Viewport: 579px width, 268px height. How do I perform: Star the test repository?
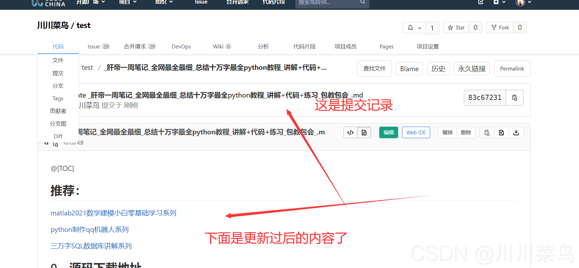(456, 28)
